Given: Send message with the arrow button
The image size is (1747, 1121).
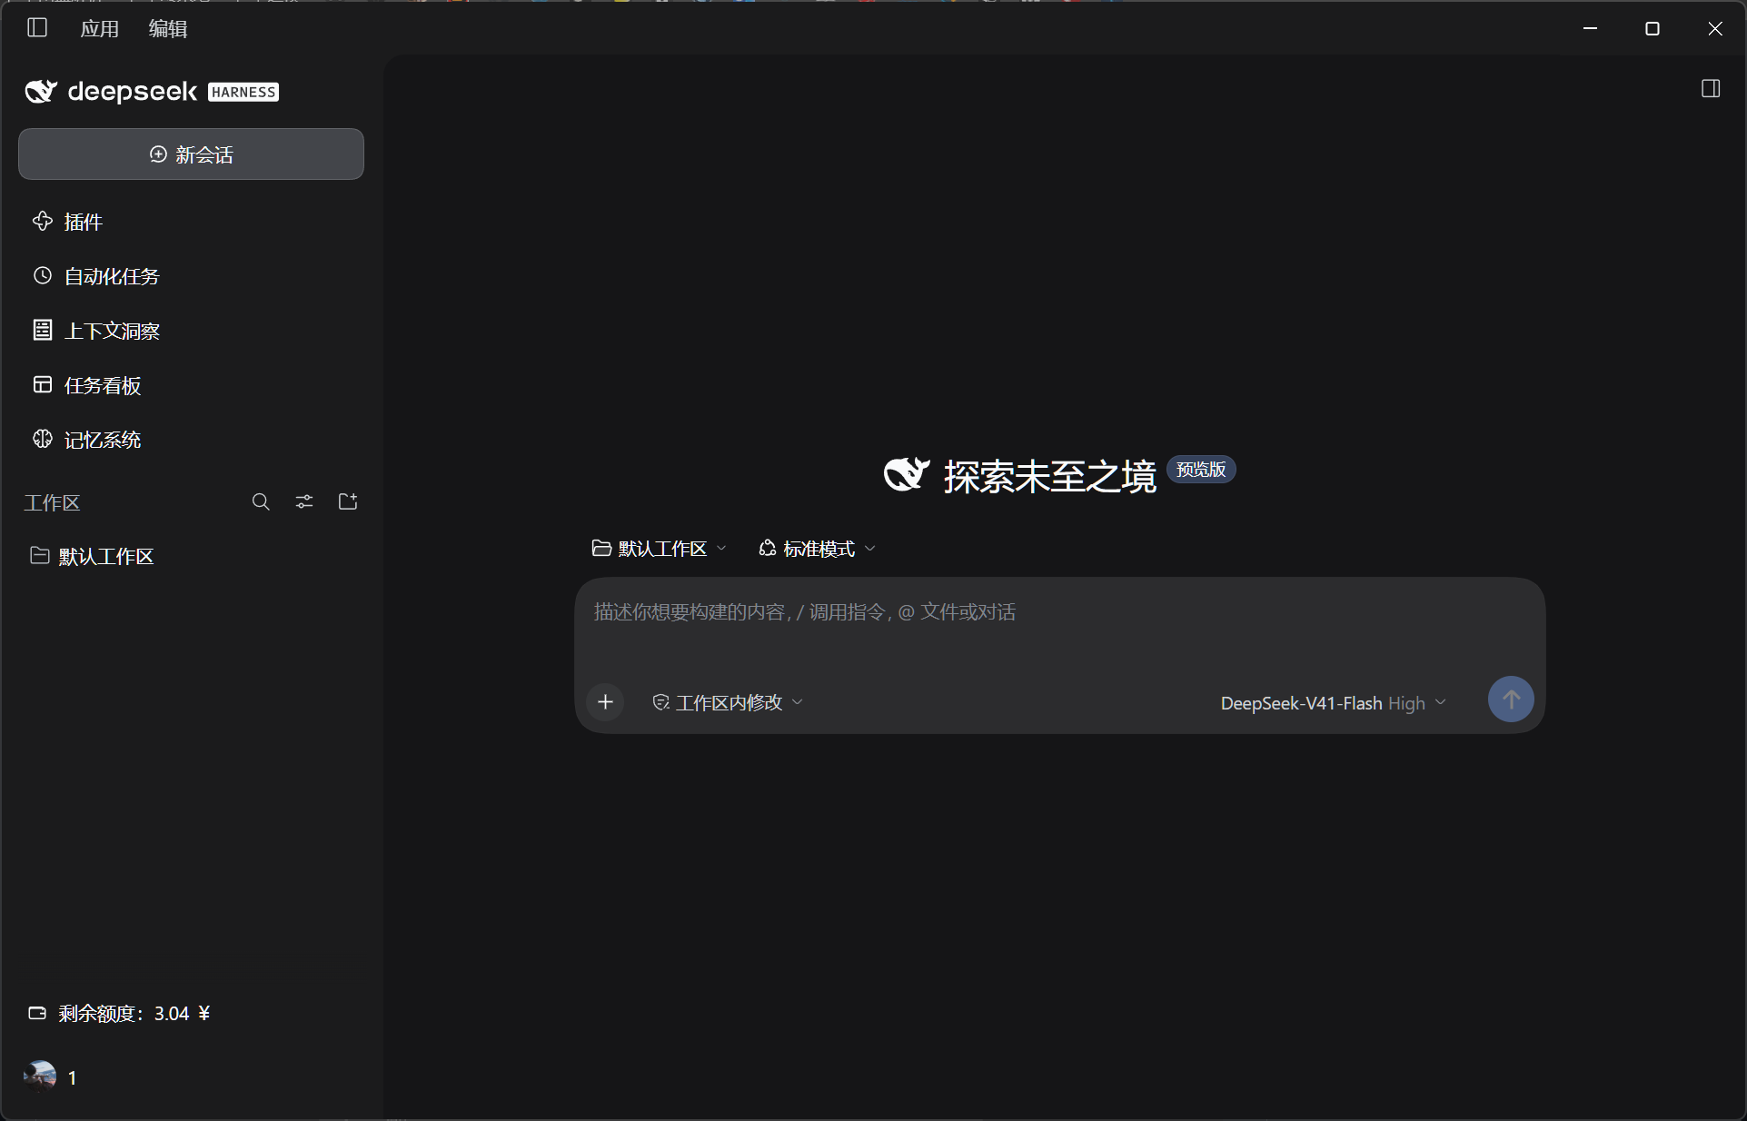Looking at the screenshot, I should [x=1511, y=699].
